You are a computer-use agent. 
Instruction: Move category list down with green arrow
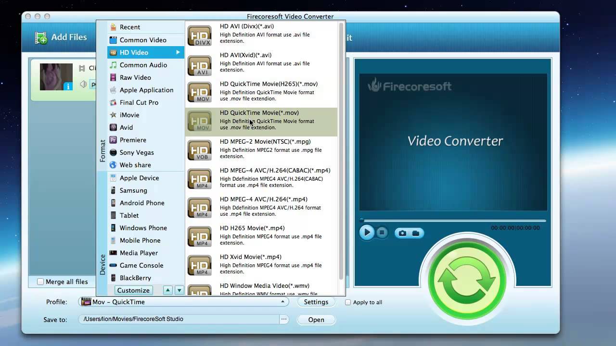point(179,290)
